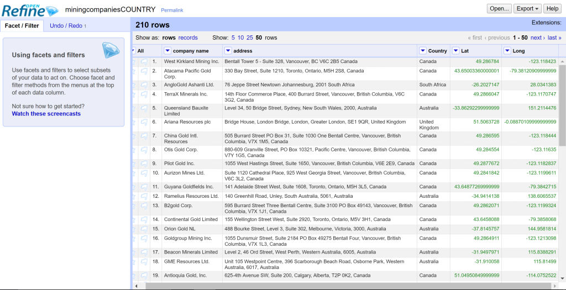Open the address column dropdown menu

(228, 51)
